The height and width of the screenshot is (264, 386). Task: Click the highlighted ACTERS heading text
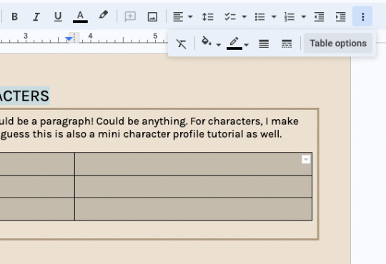(x=24, y=96)
